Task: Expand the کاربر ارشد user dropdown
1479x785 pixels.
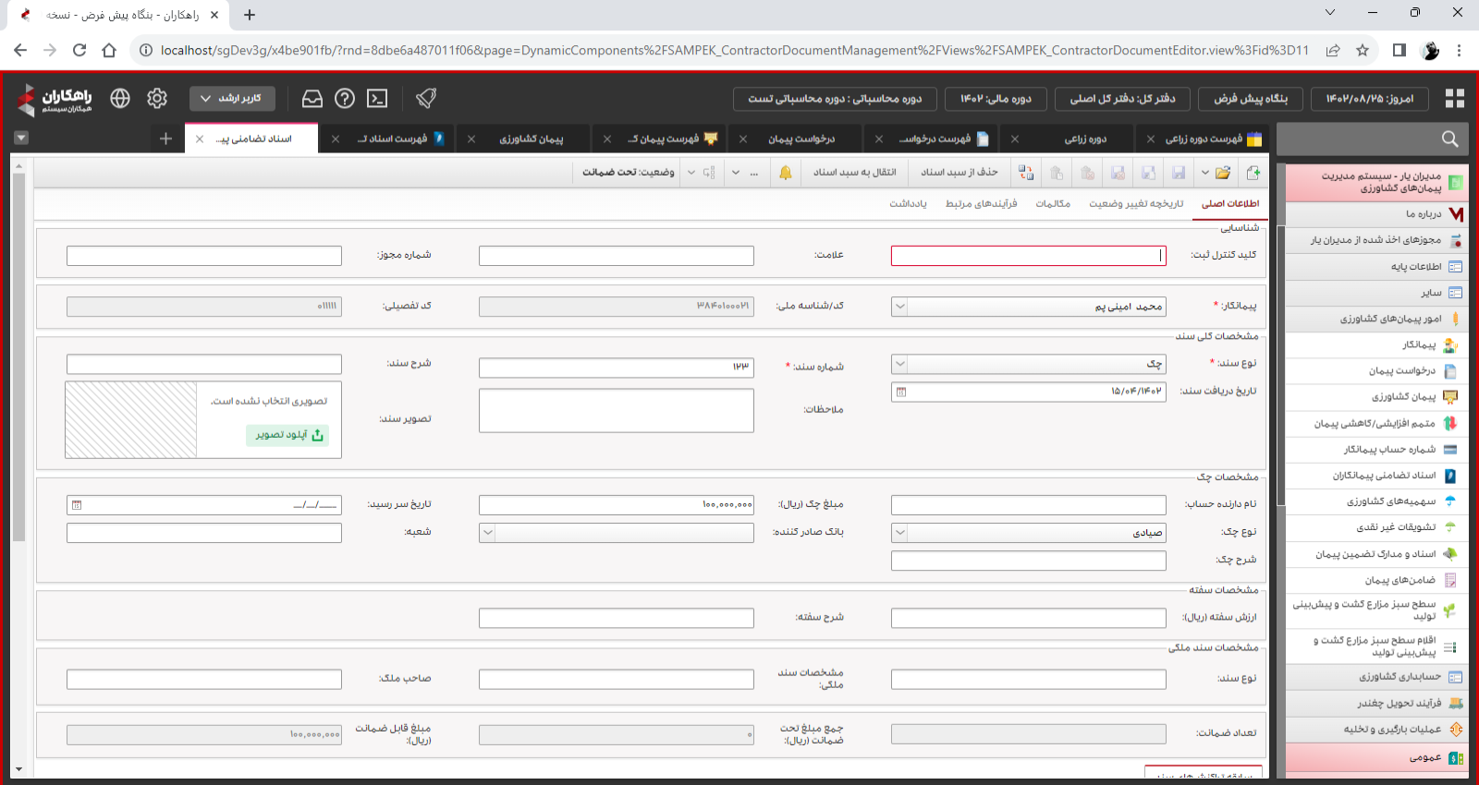Action: 232,98
